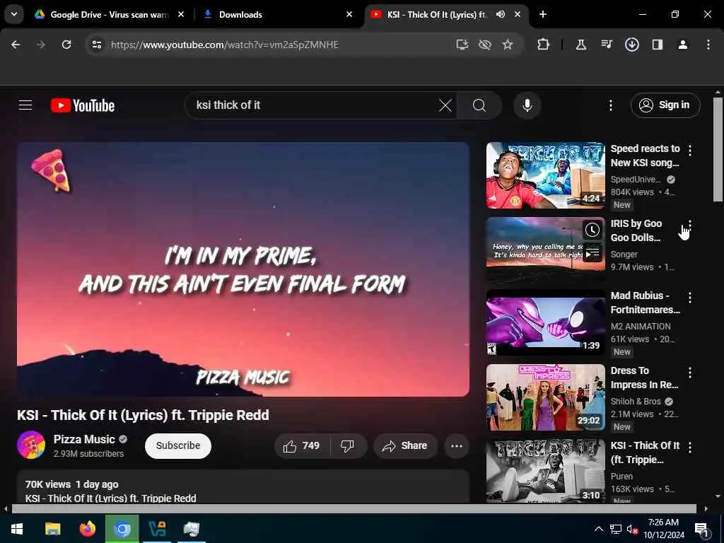Like the video with thumbs up

point(303,445)
